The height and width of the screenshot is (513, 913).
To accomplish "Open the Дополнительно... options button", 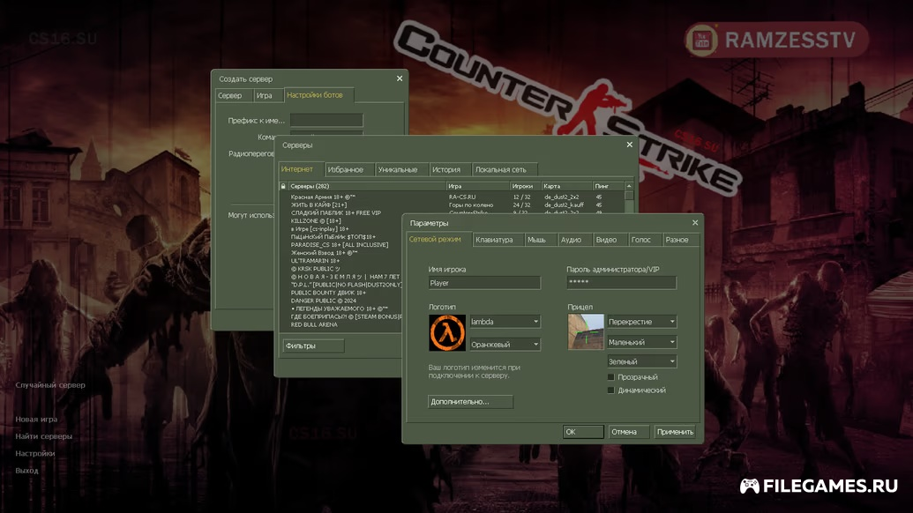I will [x=470, y=402].
